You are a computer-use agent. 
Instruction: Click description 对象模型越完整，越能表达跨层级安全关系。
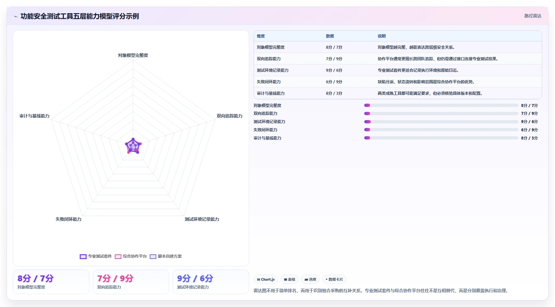click(x=416, y=47)
